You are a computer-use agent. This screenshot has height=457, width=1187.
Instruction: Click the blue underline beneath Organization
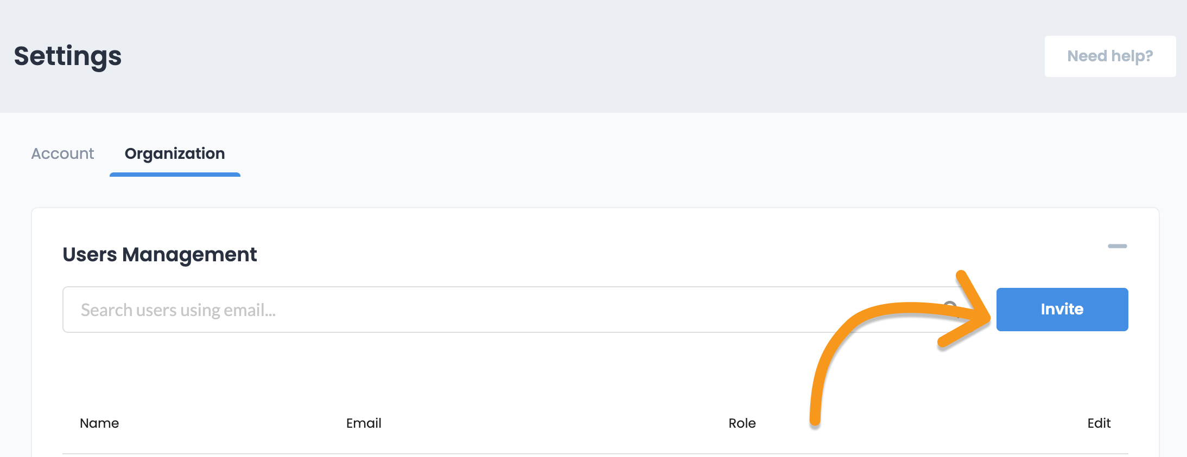pos(175,175)
